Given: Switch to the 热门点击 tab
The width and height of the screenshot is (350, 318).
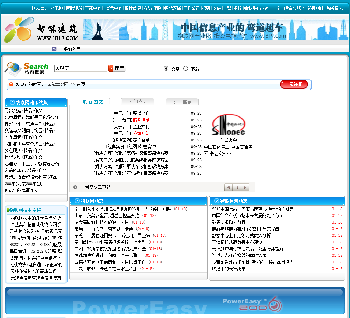Looking at the screenshot, I should pos(138,101).
